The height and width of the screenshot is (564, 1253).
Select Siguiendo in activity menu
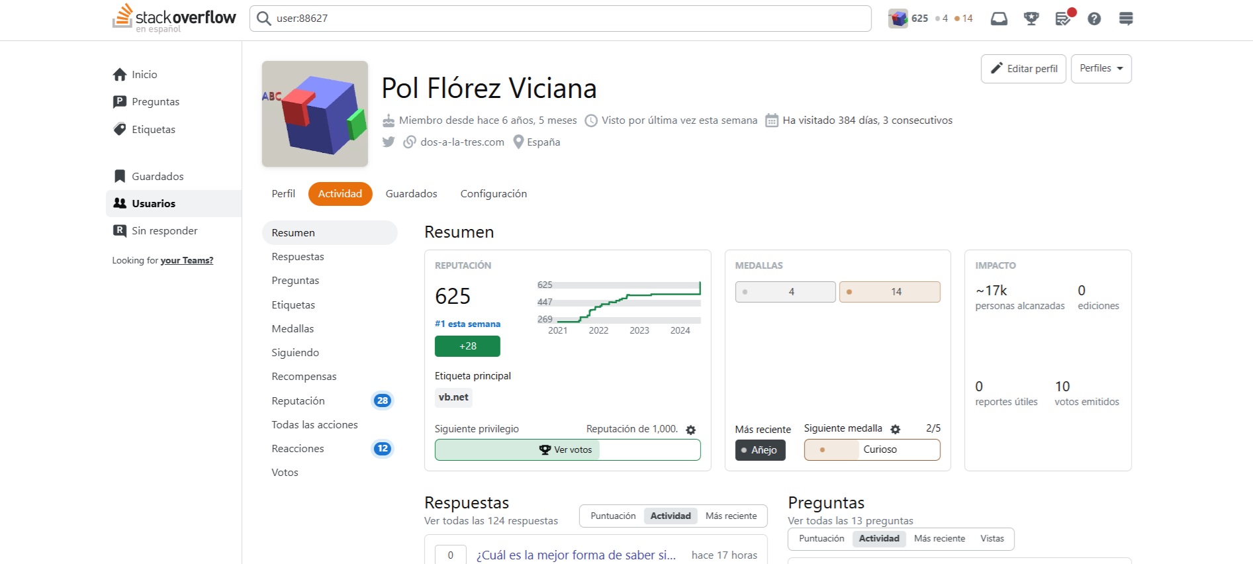coord(330,352)
